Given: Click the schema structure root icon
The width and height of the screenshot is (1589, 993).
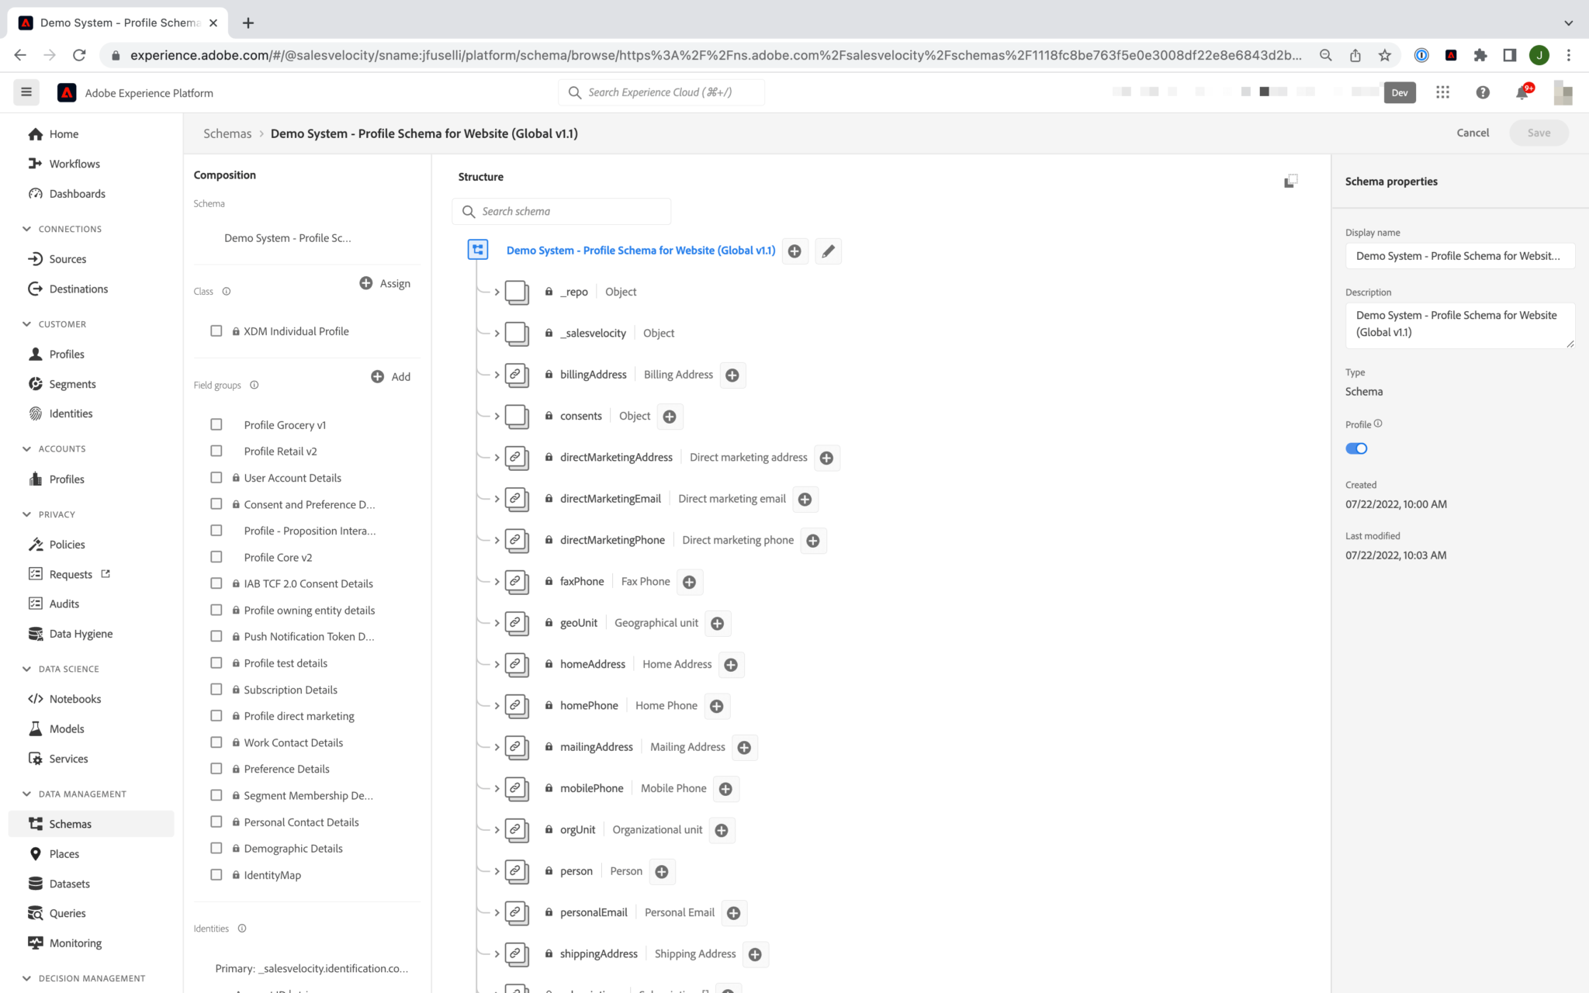Looking at the screenshot, I should coord(478,250).
